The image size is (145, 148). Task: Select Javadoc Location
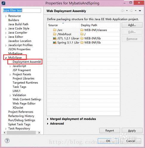tap(20, 41)
